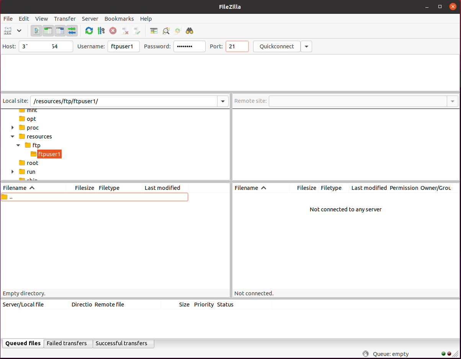Screen dimensions: 461x359
Task: Toggle message log display
Action: 36,31
